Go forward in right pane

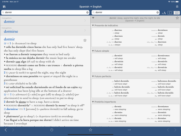tap(175, 130)
